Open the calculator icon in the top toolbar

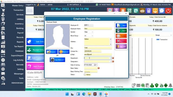click(149, 11)
